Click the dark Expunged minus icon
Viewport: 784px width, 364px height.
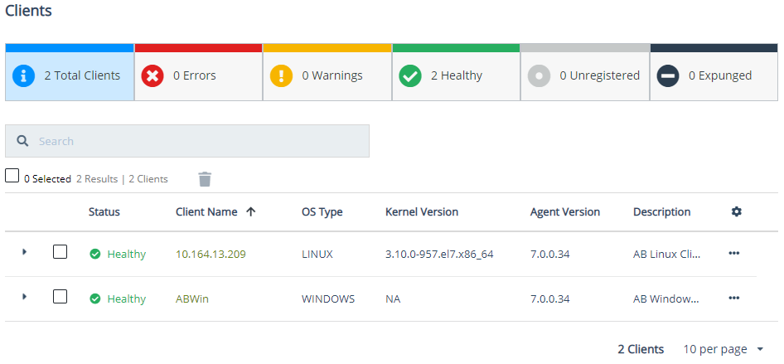[668, 75]
